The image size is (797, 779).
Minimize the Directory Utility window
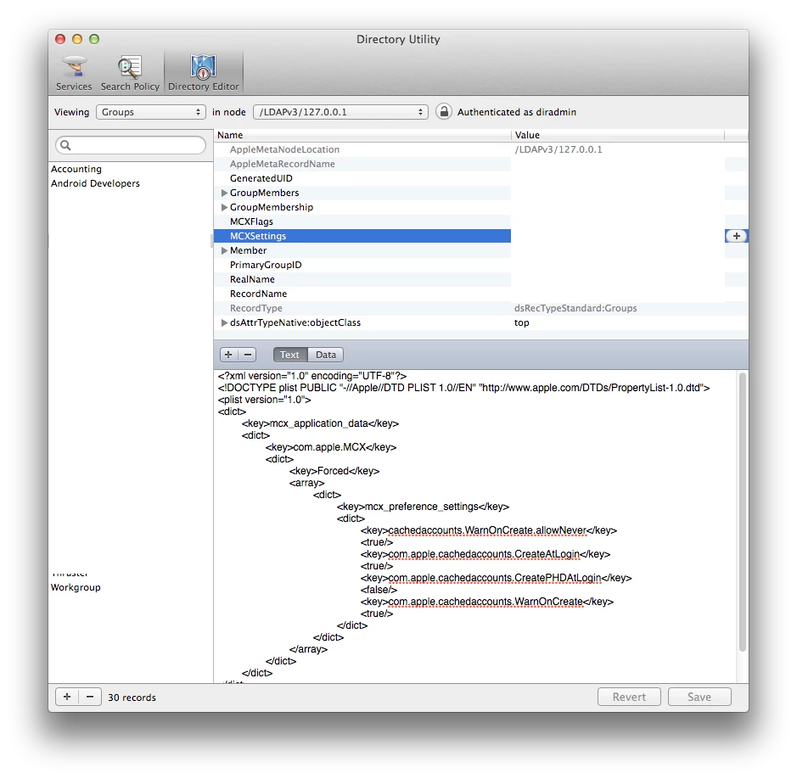pyautogui.click(x=77, y=39)
